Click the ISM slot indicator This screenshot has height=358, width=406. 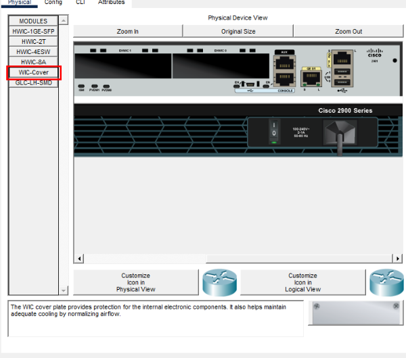81,86
